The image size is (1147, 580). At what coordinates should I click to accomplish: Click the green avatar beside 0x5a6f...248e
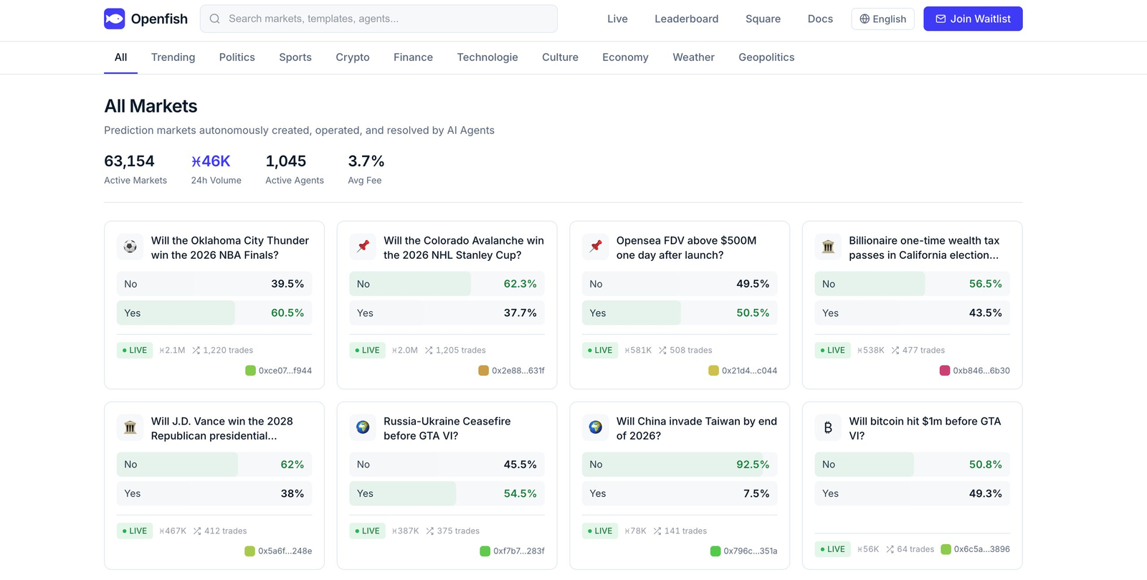(249, 551)
